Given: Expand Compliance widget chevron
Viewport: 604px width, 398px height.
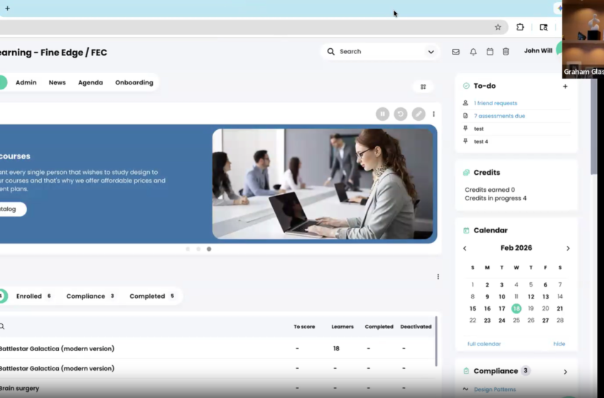Looking at the screenshot, I should pyautogui.click(x=566, y=372).
